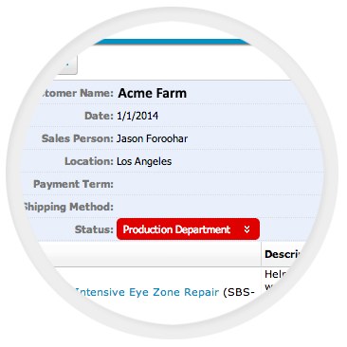
Task: Click the Description column header
Action: (282, 254)
